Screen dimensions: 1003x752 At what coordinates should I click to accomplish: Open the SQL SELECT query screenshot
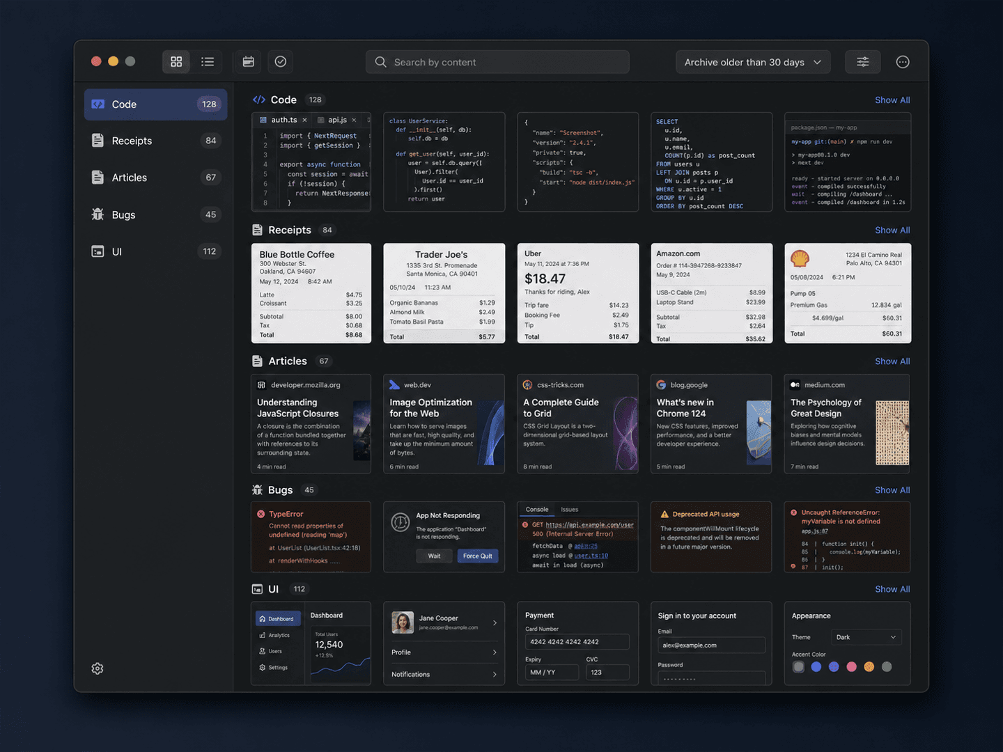(711, 162)
